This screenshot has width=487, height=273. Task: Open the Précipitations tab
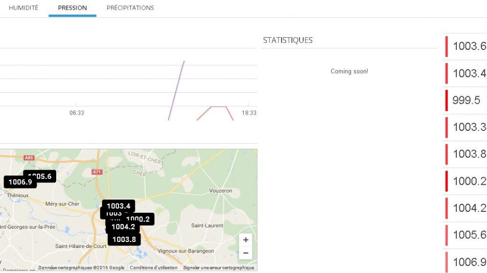point(130,8)
